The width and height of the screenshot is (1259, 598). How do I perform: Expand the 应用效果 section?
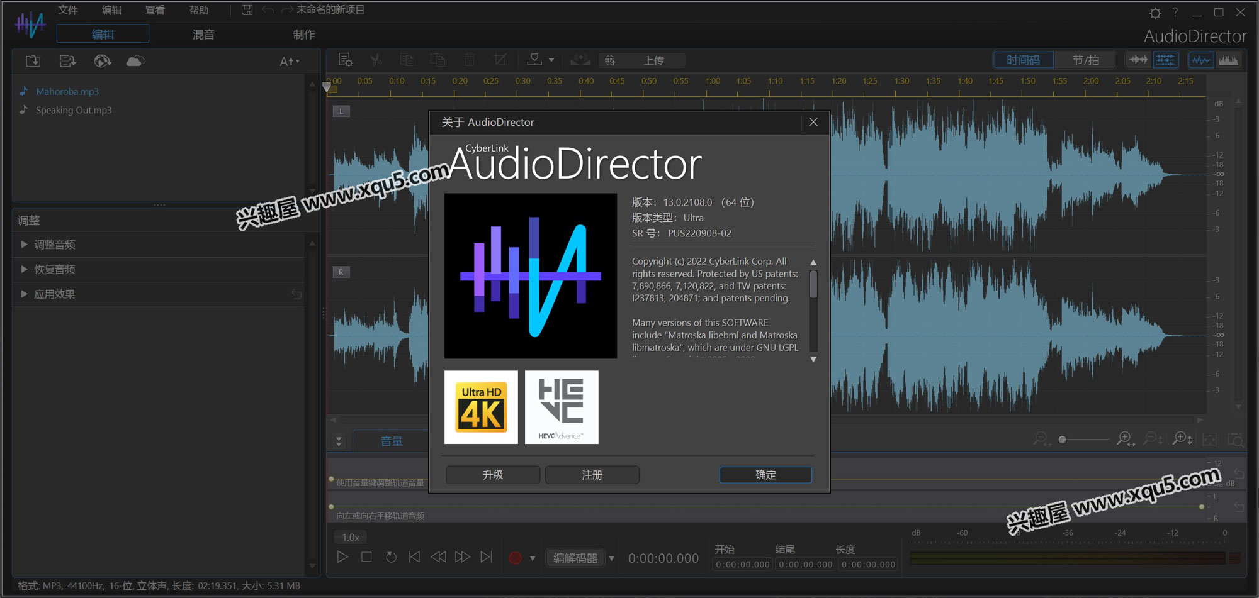pyautogui.click(x=54, y=294)
